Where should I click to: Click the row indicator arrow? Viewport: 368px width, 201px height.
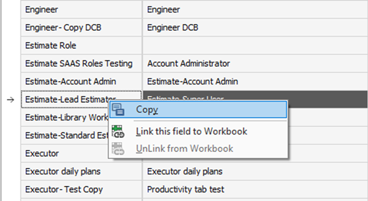click(x=11, y=100)
